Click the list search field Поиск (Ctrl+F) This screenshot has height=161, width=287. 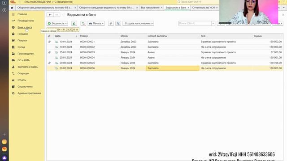point(195,23)
